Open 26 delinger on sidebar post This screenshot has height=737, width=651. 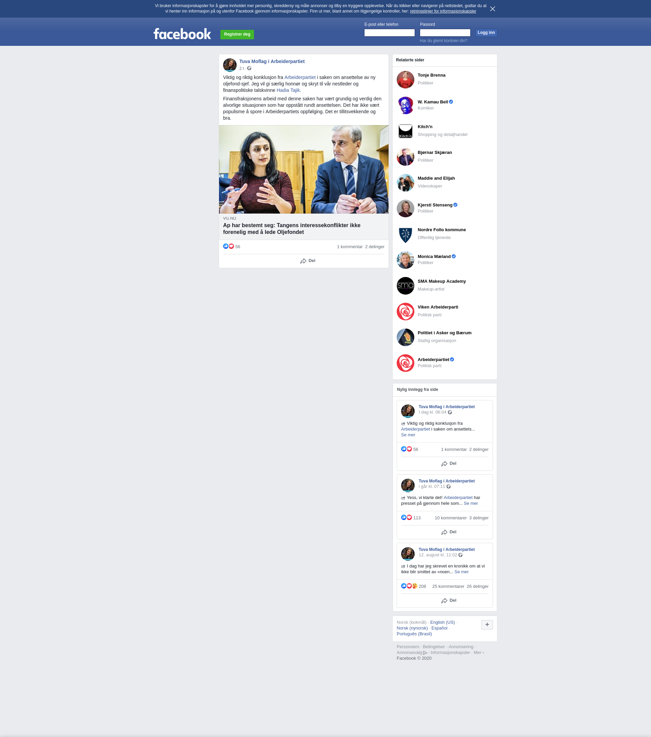click(x=477, y=586)
